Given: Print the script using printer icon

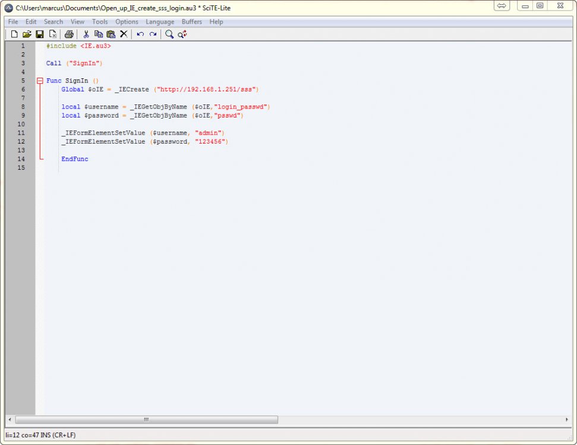Looking at the screenshot, I should (69, 34).
